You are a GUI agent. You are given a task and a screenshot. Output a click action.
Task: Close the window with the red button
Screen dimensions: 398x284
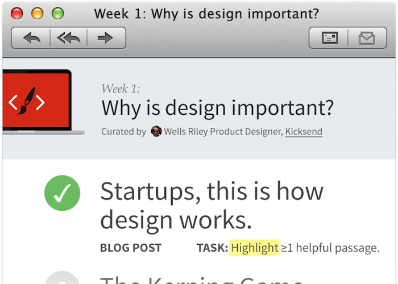[x=17, y=14]
